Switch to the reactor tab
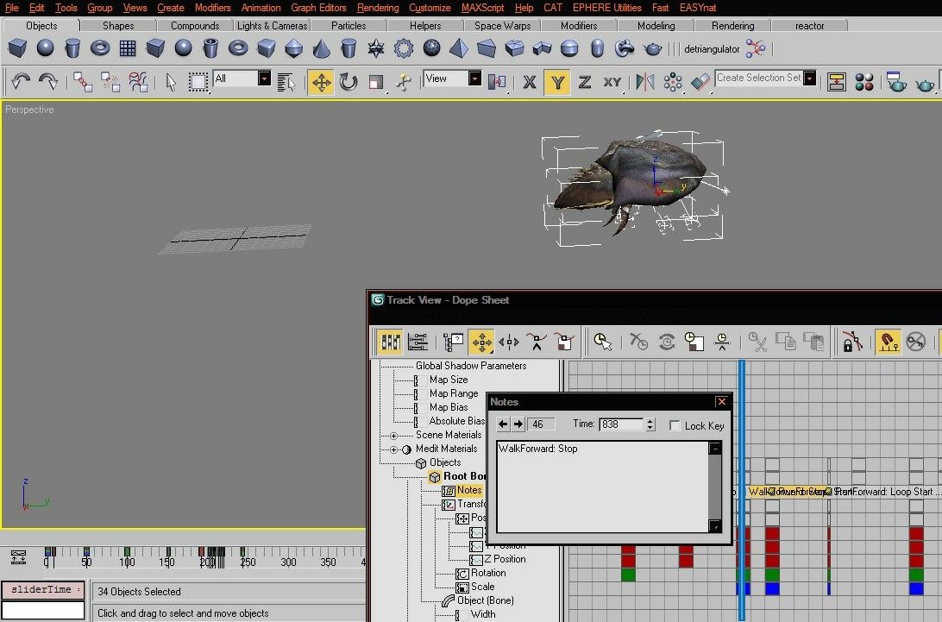This screenshot has width=942, height=622. [x=809, y=26]
